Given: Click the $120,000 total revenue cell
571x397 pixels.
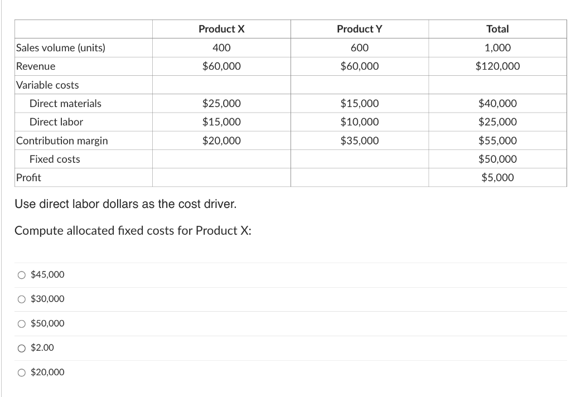Looking at the screenshot, I should [x=497, y=66].
